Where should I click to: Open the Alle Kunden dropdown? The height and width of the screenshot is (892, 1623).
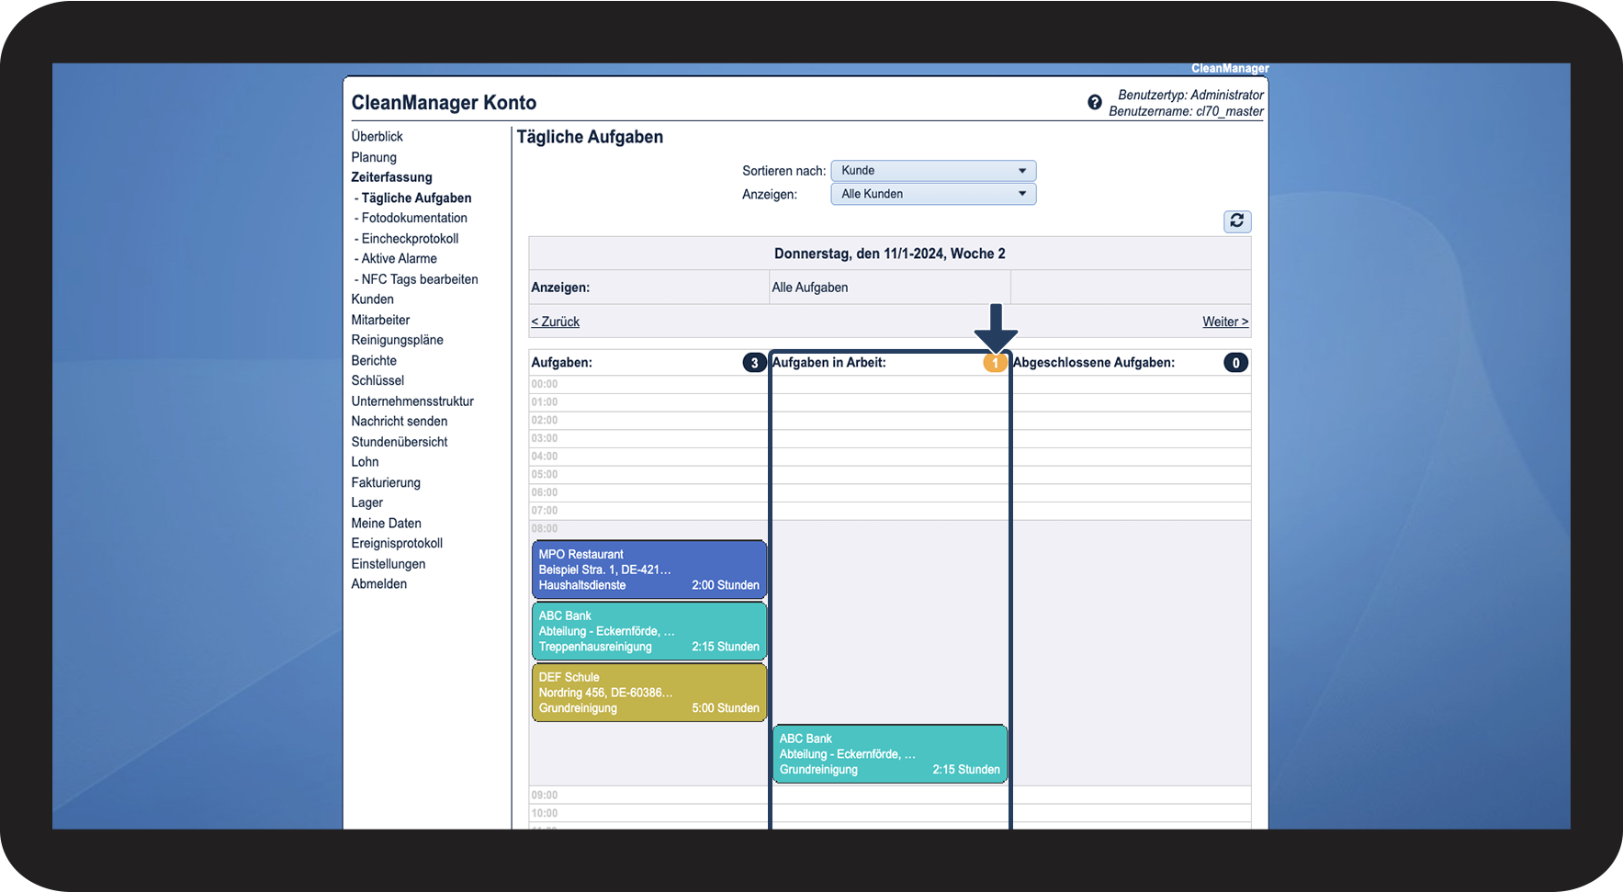pyautogui.click(x=933, y=194)
